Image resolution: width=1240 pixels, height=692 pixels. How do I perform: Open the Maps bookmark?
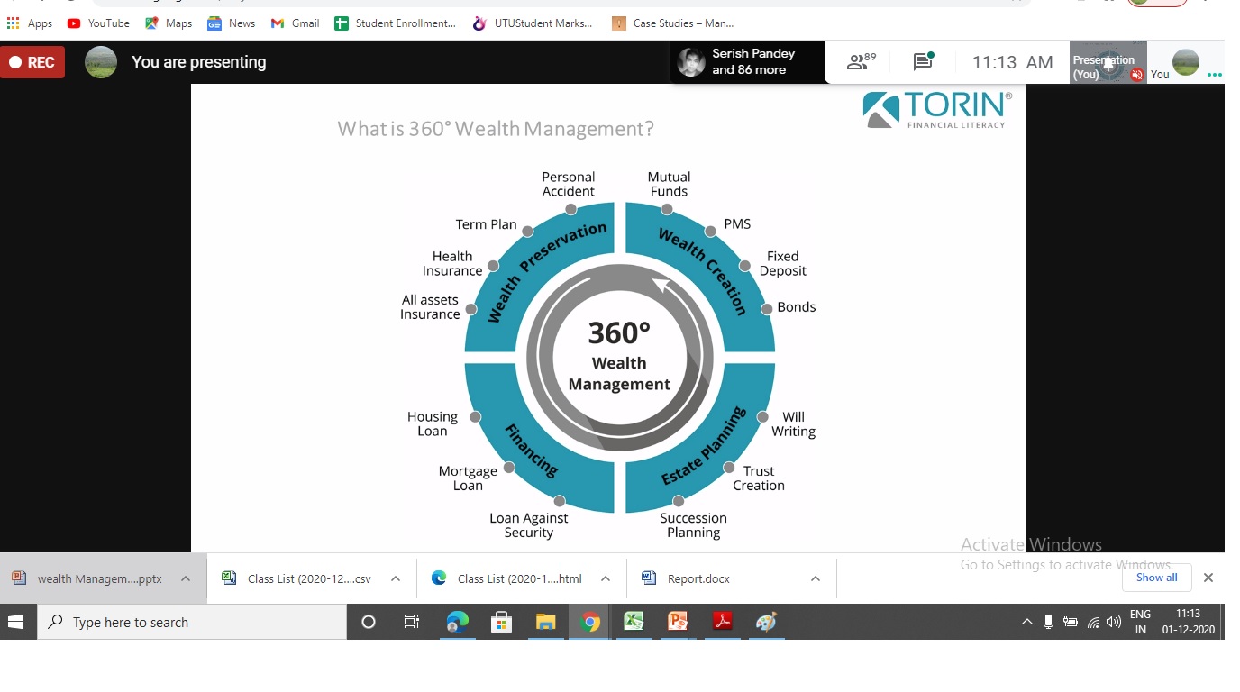point(169,23)
